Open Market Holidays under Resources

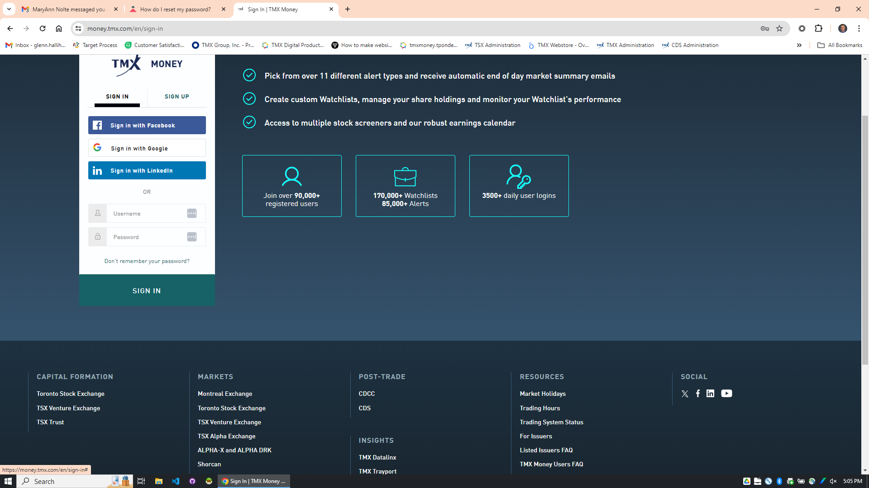coord(543,394)
